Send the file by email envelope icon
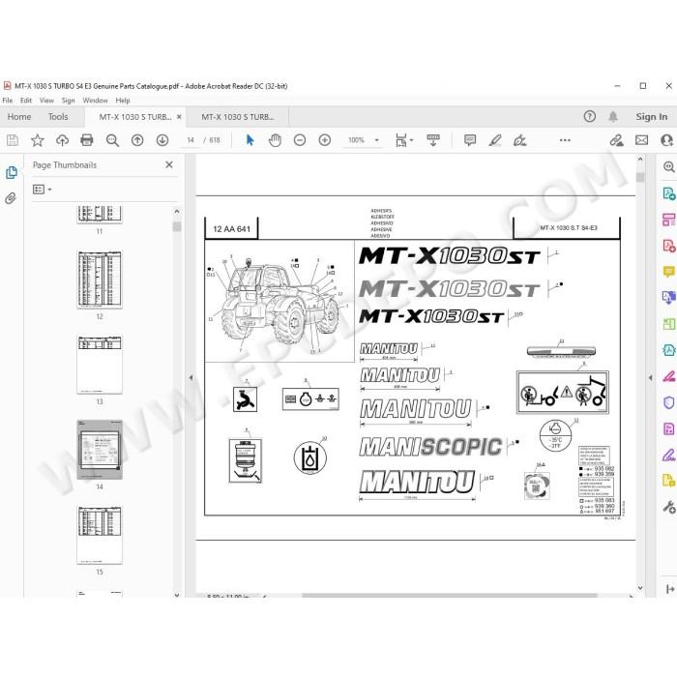This screenshot has width=677, height=677. 641,140
